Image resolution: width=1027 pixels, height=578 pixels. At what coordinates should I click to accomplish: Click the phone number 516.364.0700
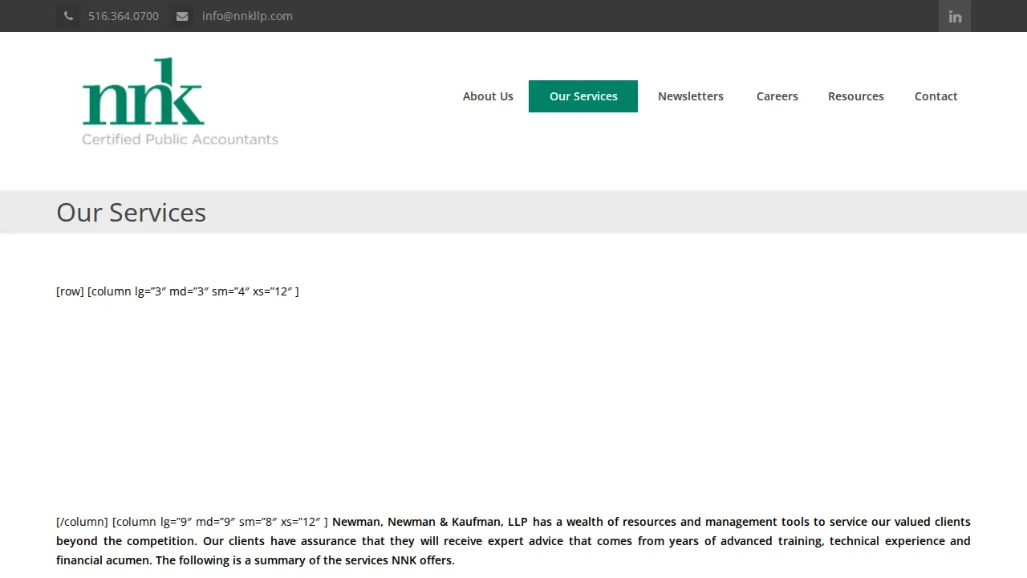[x=124, y=16]
